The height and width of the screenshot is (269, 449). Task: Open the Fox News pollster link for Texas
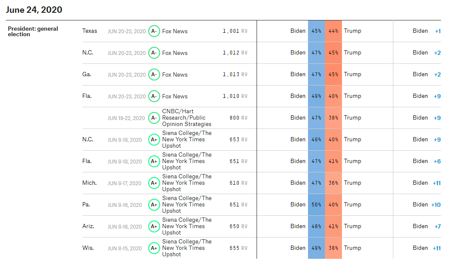click(175, 31)
